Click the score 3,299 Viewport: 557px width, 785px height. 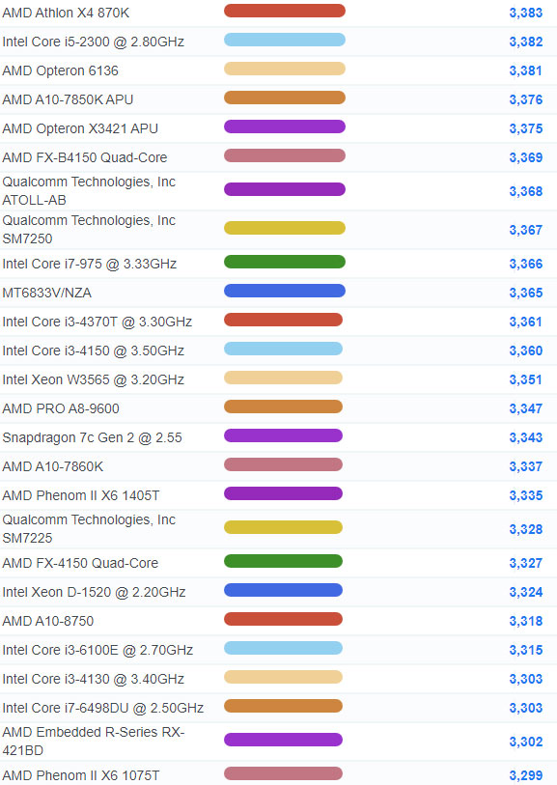coord(526,775)
